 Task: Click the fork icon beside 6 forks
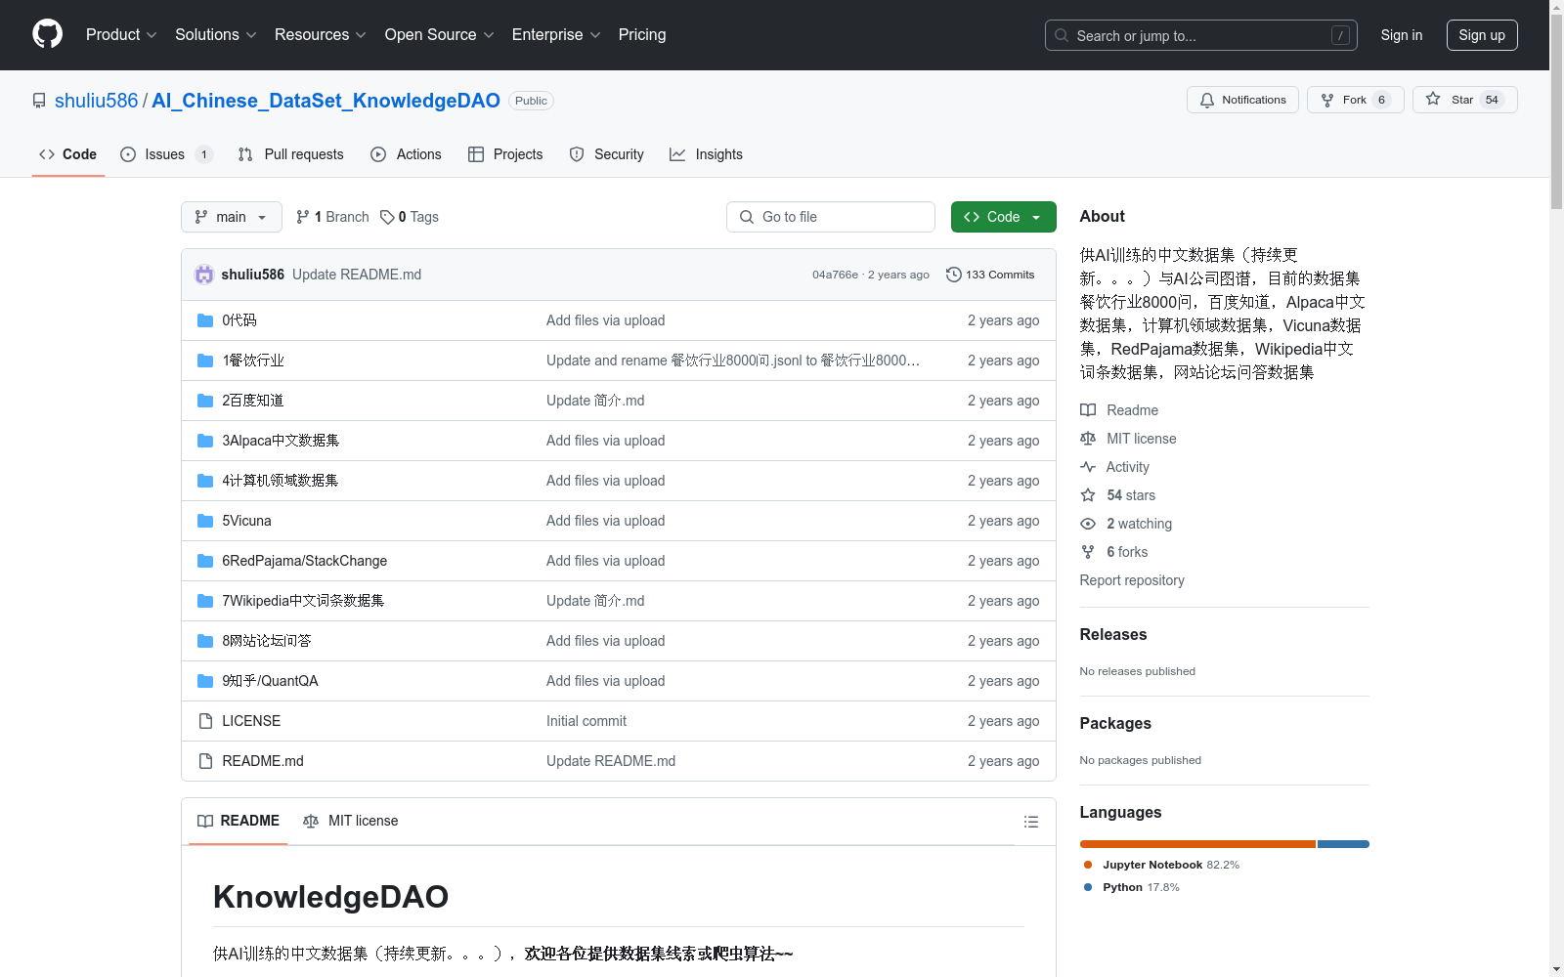pos(1088,552)
